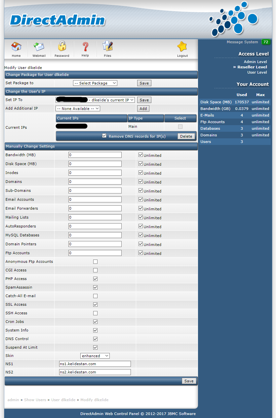This screenshot has height=418, width=276.
Task: Open User dlkelide breadcrumb link
Action: click(63, 400)
